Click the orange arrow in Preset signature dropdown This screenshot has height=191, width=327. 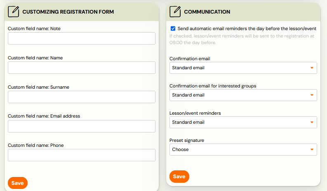(x=312, y=149)
